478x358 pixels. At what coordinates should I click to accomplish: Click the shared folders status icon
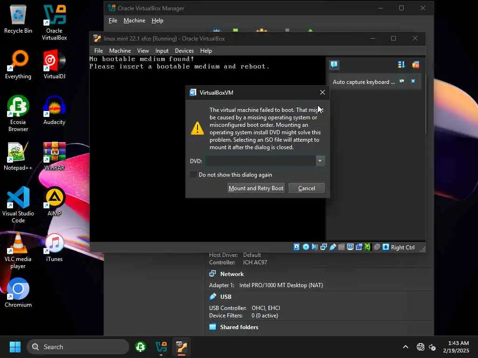[341, 247]
